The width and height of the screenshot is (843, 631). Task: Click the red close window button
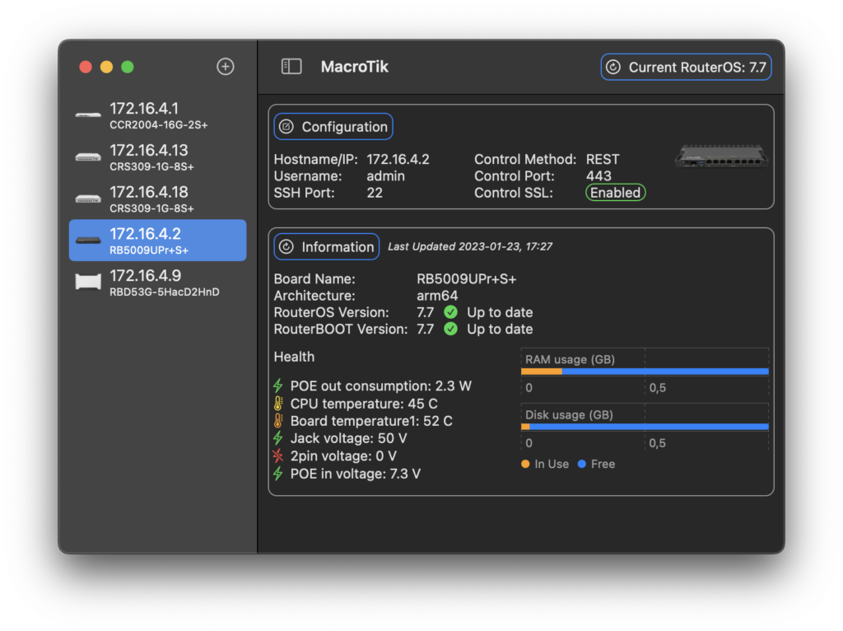(86, 67)
